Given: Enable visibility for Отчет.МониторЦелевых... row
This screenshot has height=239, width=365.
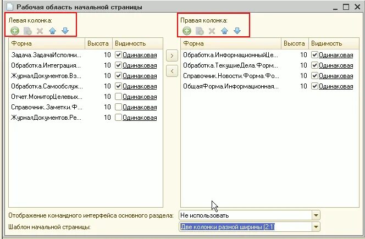Looking at the screenshot, I should point(118,97).
